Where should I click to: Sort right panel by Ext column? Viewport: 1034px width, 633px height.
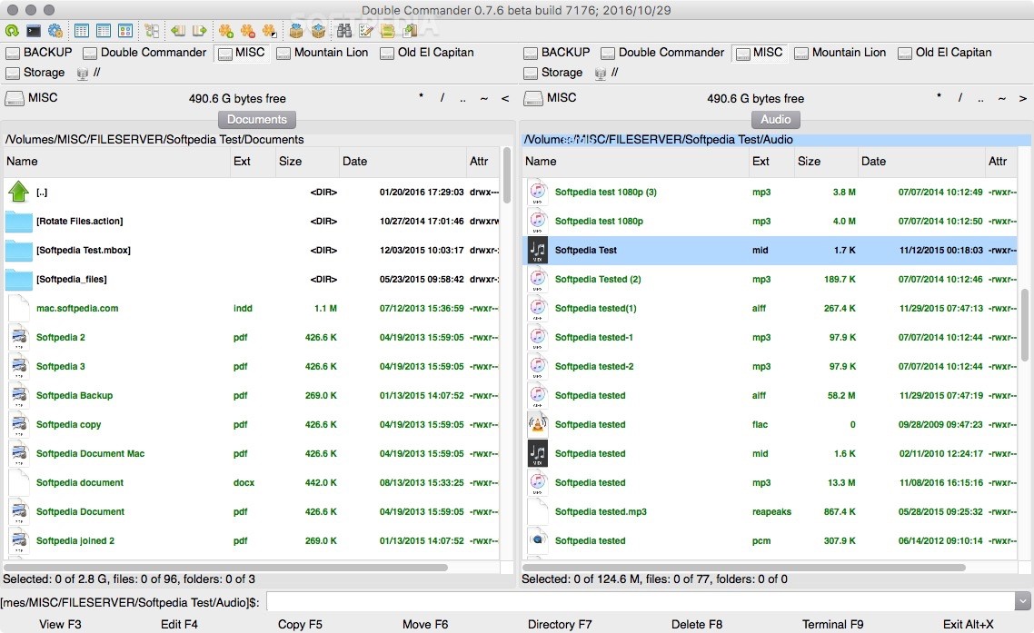pyautogui.click(x=771, y=162)
